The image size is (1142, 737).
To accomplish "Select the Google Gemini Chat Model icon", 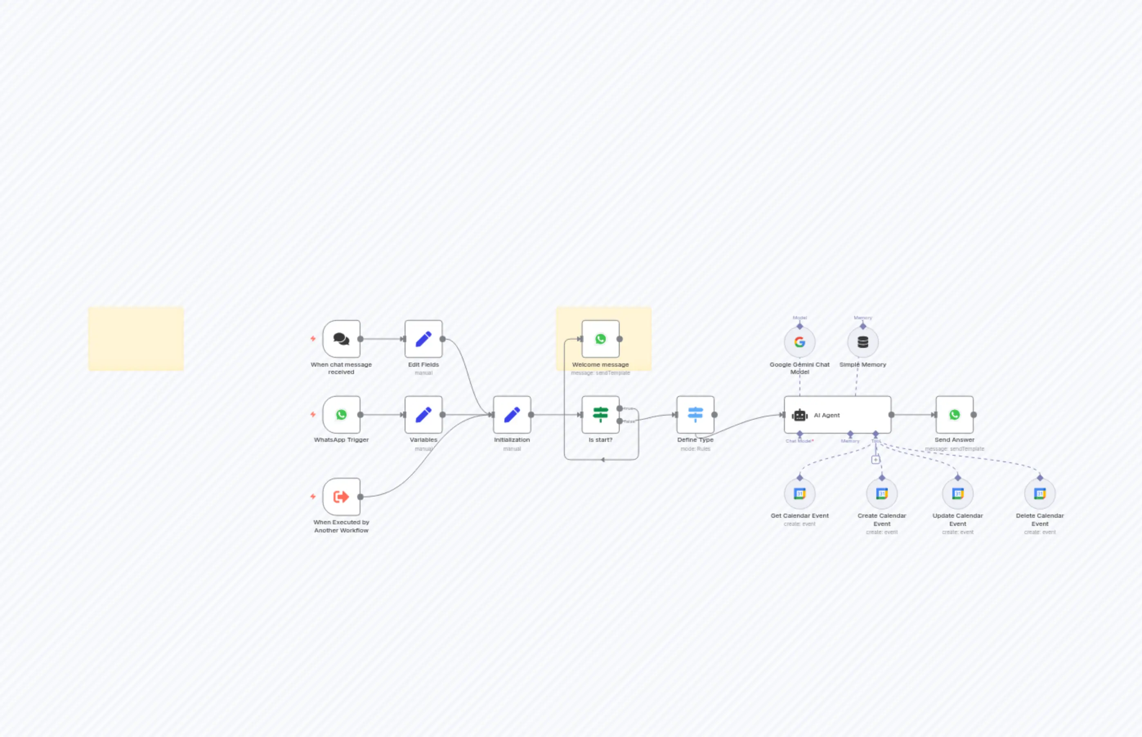I will pos(799,342).
